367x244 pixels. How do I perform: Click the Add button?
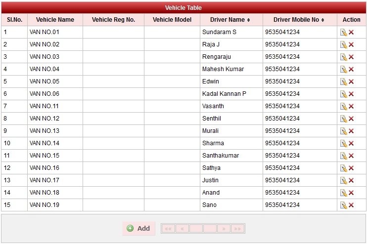138,228
